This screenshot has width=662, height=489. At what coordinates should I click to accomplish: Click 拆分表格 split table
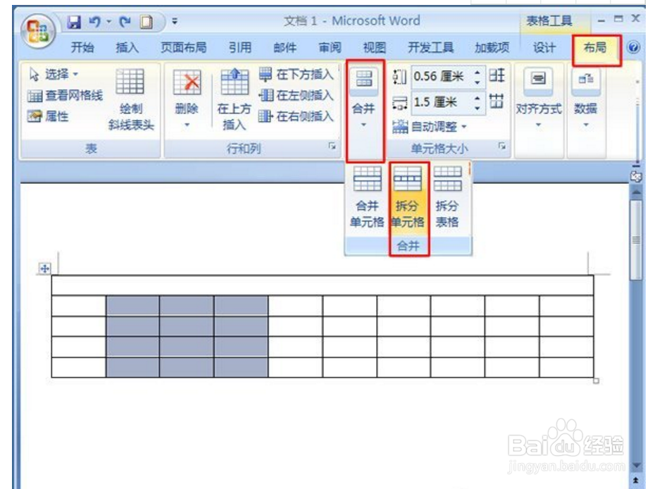447,197
